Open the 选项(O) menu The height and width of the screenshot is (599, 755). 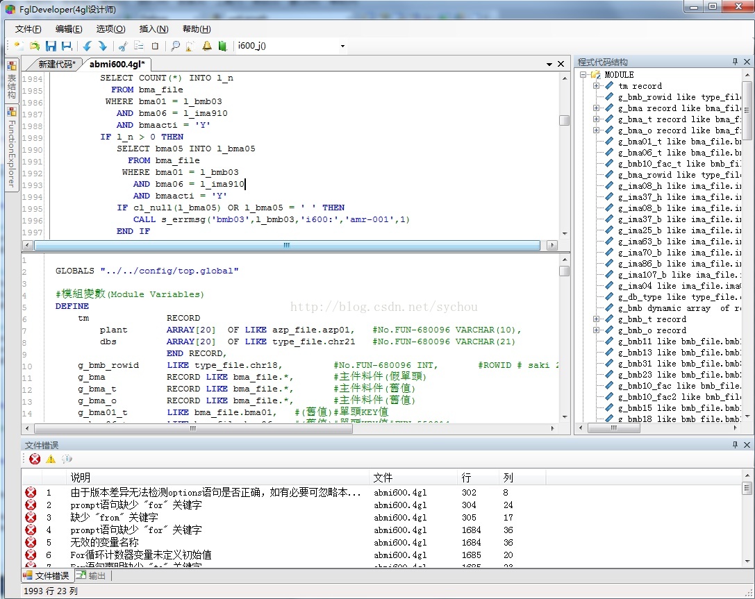110,29
